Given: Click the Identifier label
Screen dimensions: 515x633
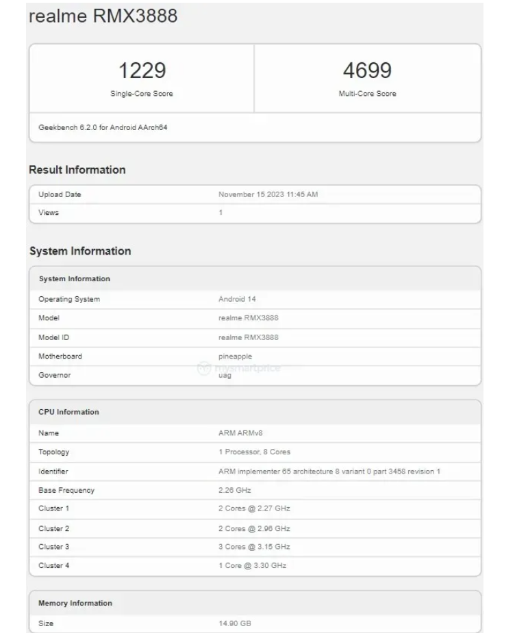Looking at the screenshot, I should pos(53,471).
